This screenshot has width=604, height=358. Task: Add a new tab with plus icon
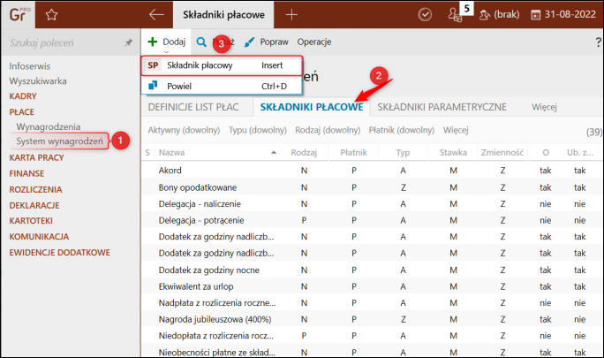(291, 15)
